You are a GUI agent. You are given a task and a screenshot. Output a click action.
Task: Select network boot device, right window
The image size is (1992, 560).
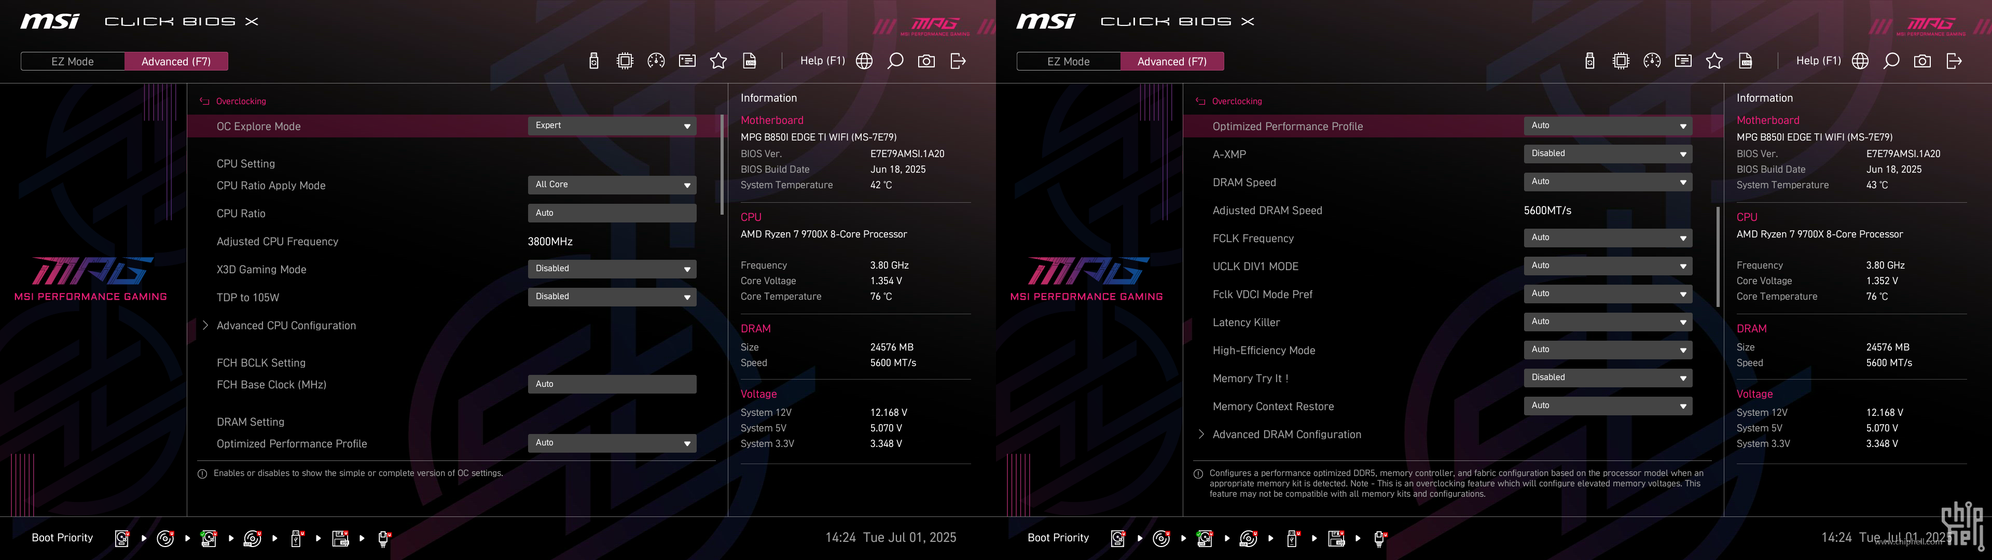click(1380, 538)
